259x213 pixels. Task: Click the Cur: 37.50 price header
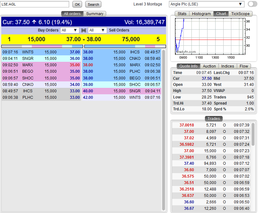pos(37,22)
